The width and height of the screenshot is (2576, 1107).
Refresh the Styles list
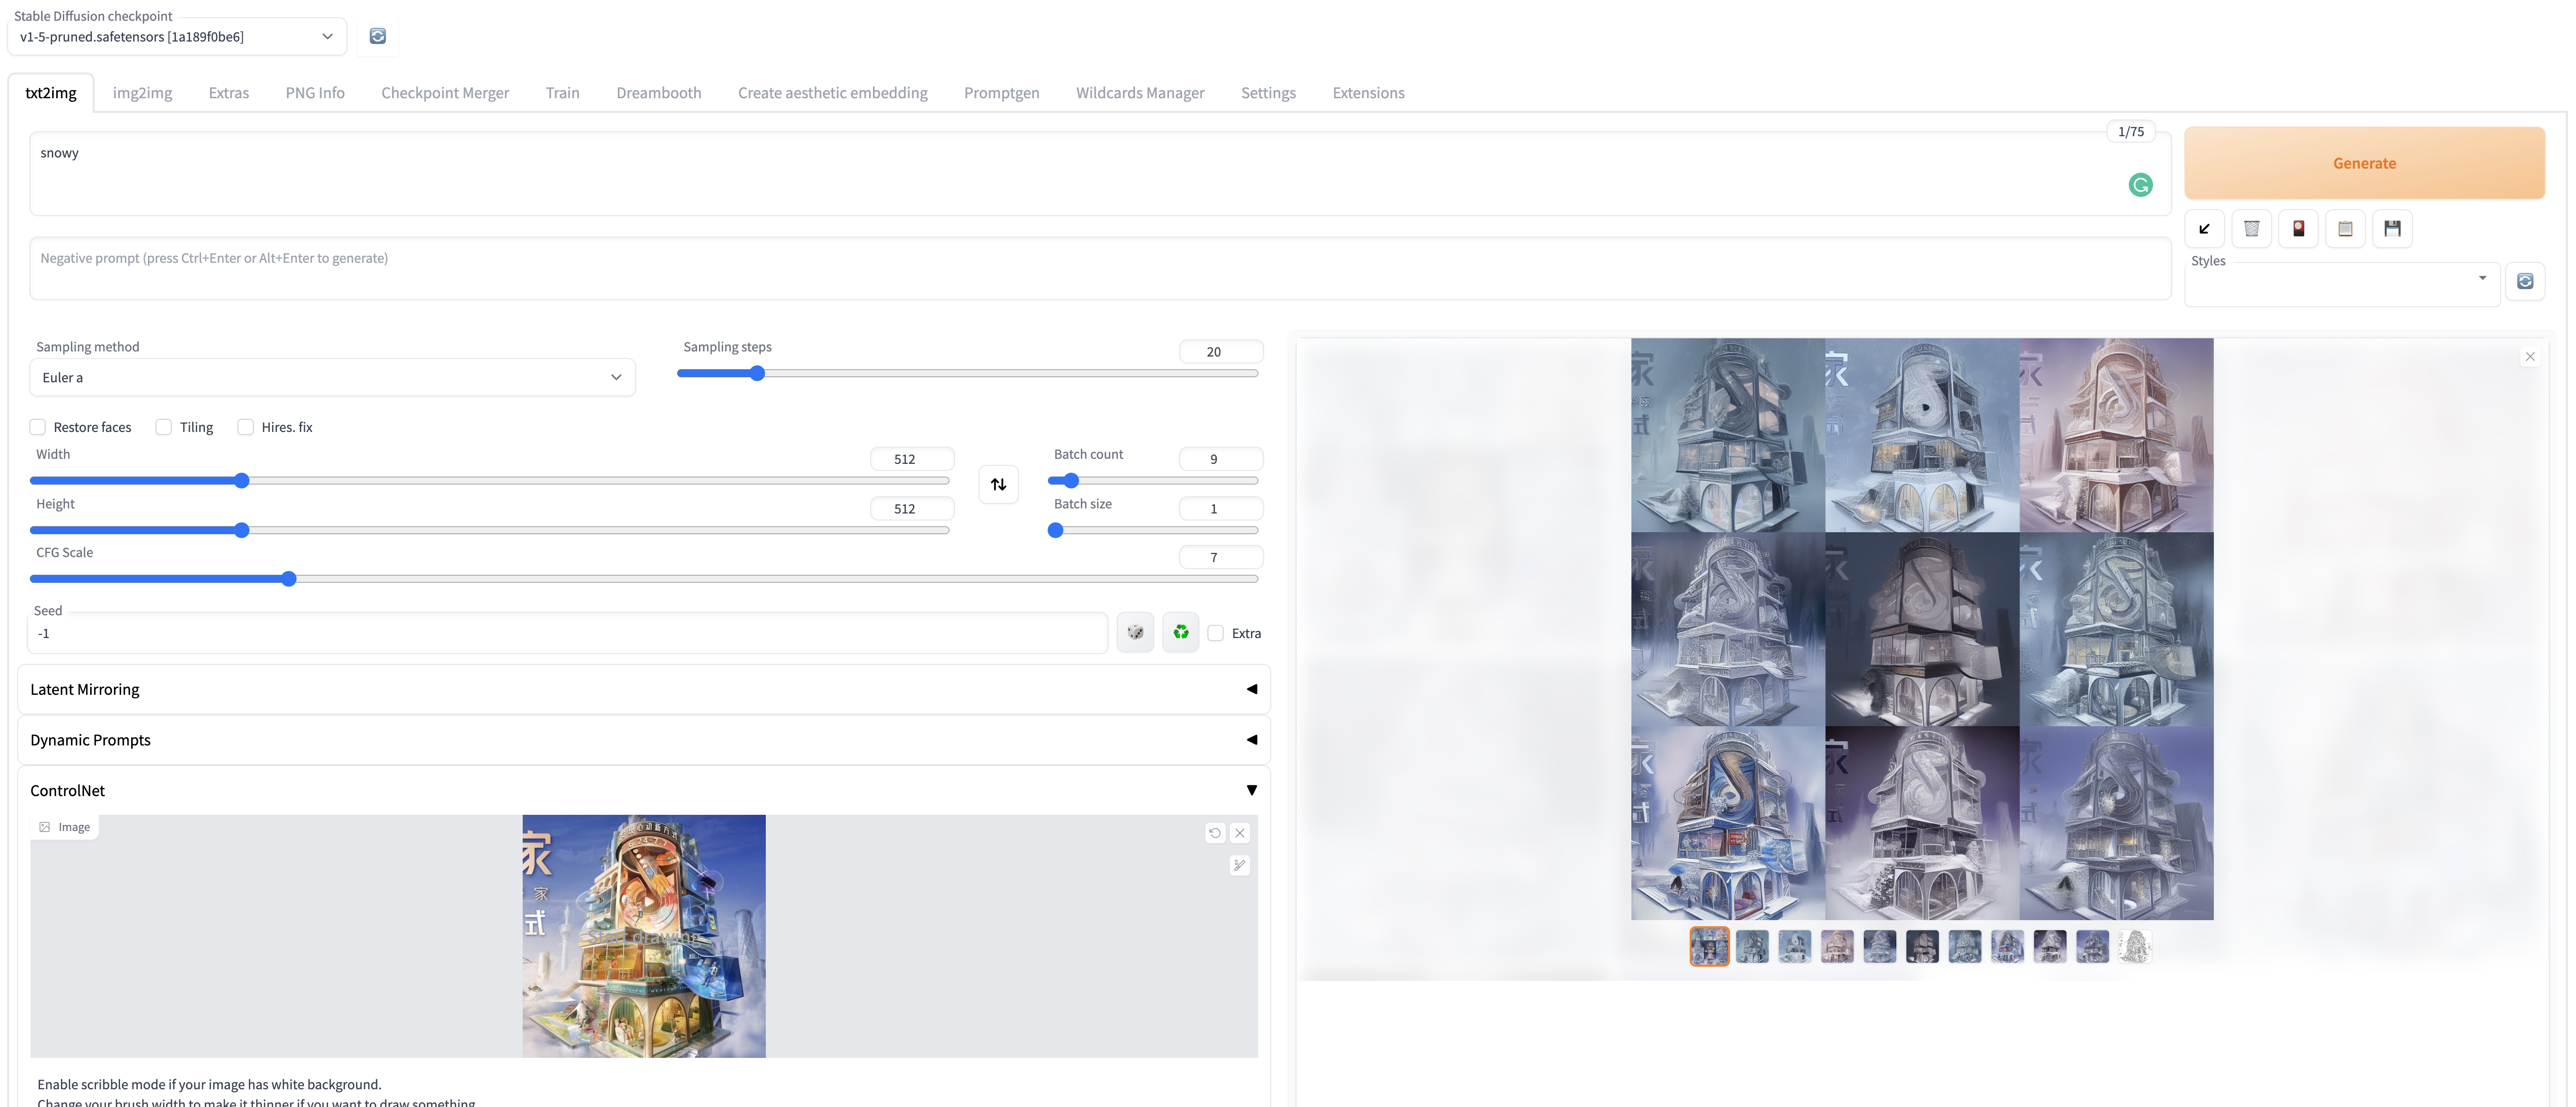2524,282
